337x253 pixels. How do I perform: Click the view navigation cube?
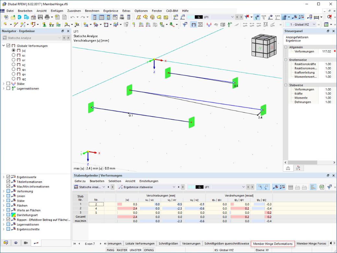[263, 46]
